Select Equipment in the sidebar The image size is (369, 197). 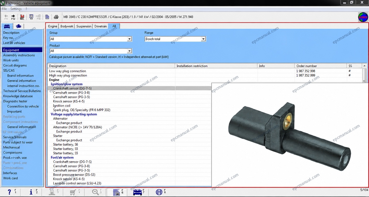point(22,50)
